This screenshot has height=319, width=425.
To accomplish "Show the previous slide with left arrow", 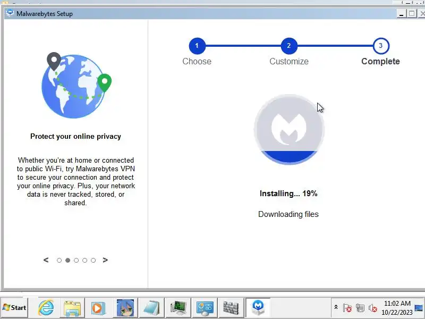I will click(x=46, y=260).
